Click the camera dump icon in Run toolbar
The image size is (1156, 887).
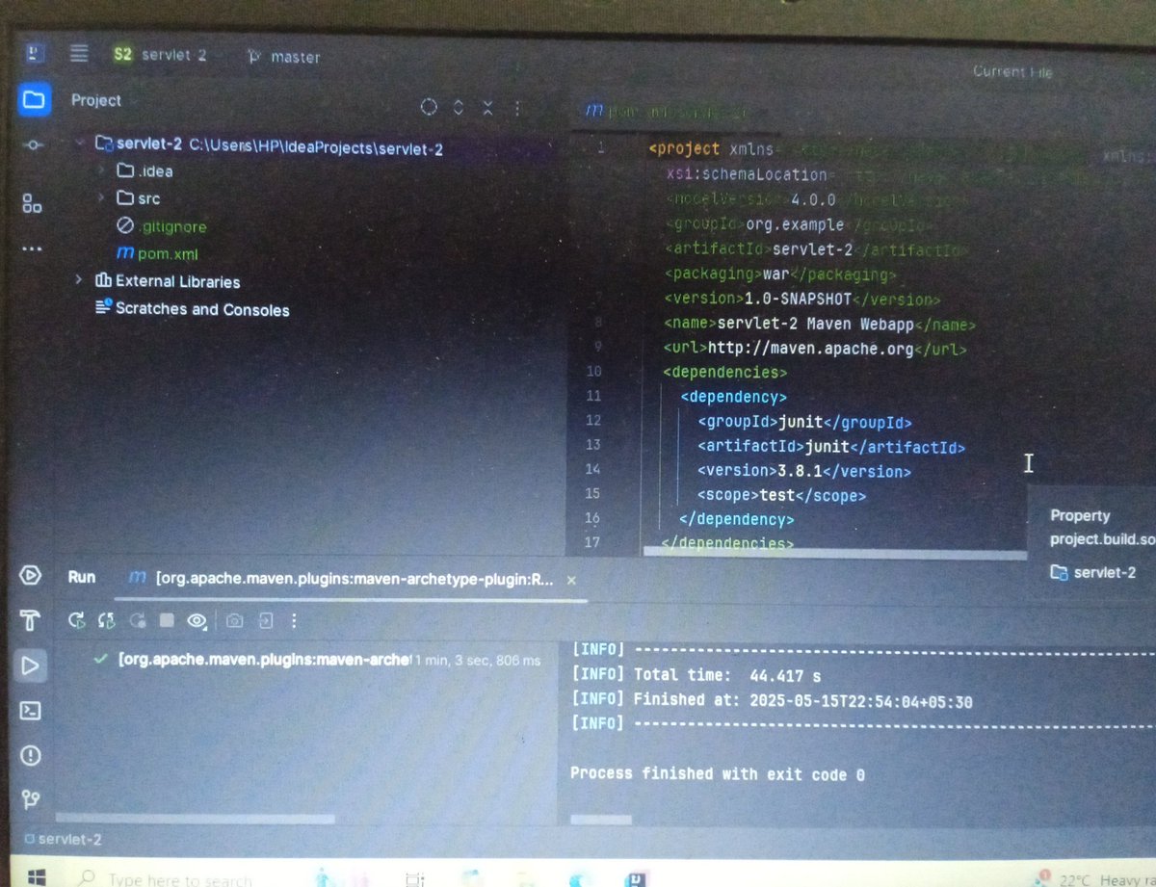pyautogui.click(x=234, y=621)
